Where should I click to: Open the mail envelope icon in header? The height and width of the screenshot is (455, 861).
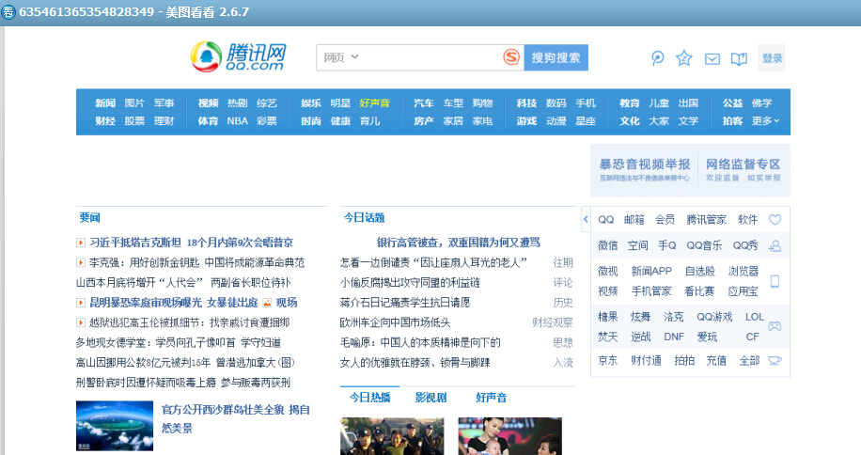pyautogui.click(x=712, y=58)
